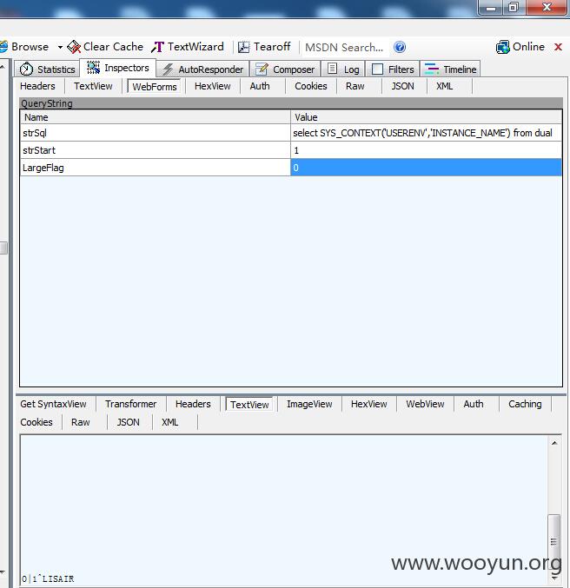Select the request Raw inspector tab
The width and height of the screenshot is (570, 588).
coord(355,86)
